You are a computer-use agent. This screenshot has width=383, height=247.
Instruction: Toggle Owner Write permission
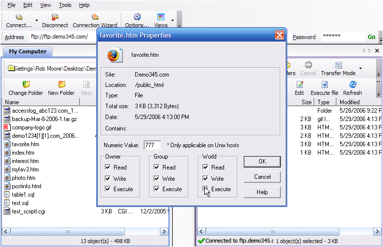pyautogui.click(x=108, y=178)
